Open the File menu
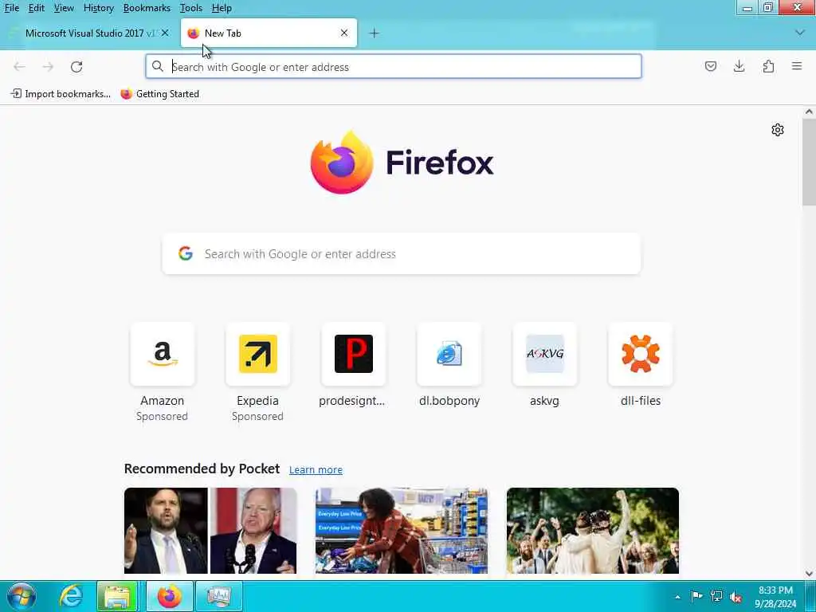816x612 pixels. coord(11,8)
